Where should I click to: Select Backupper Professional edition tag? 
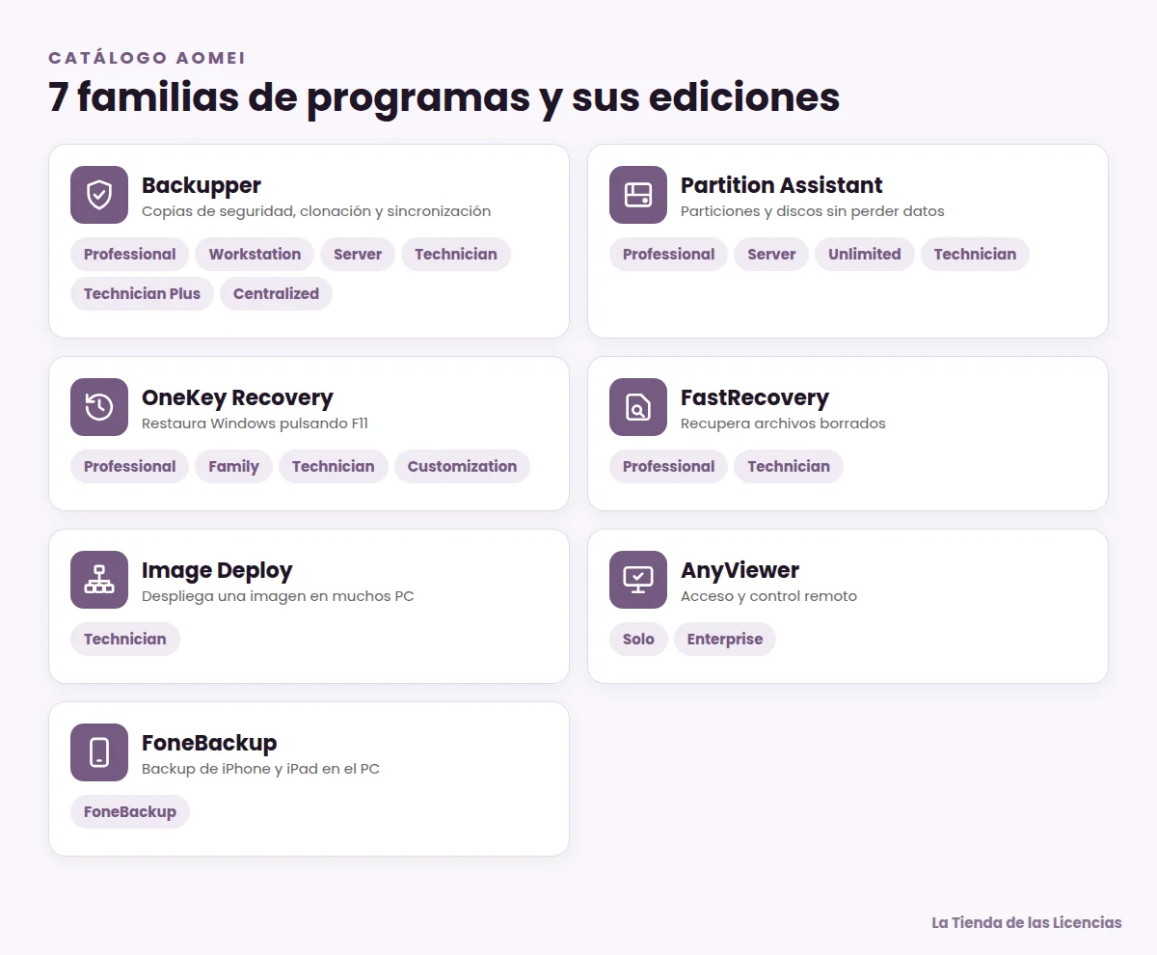129,255
